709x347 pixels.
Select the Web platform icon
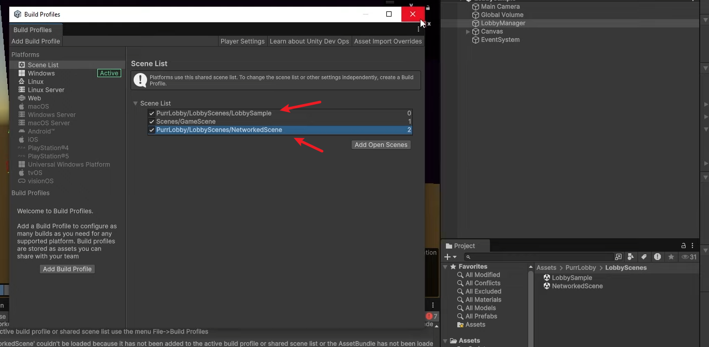click(22, 98)
